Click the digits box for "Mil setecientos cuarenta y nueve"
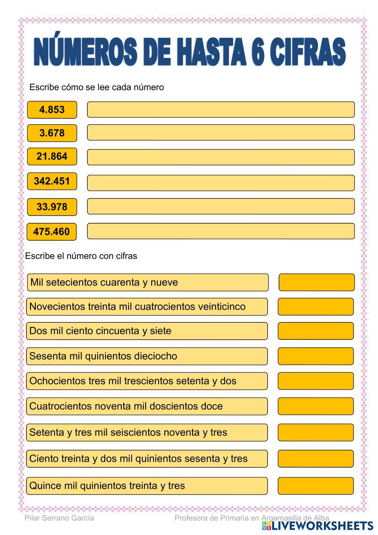Screen dimensions: 378x535 [316, 283]
